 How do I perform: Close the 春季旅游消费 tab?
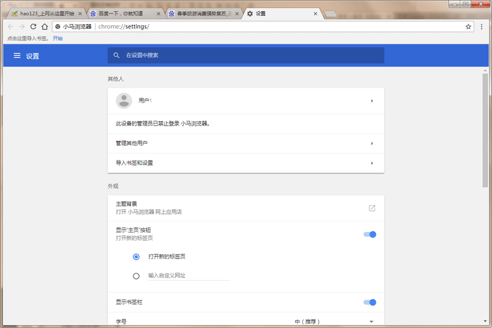237,14
